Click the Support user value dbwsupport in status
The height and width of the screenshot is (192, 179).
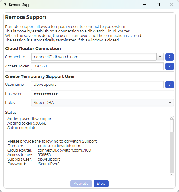point(49,159)
